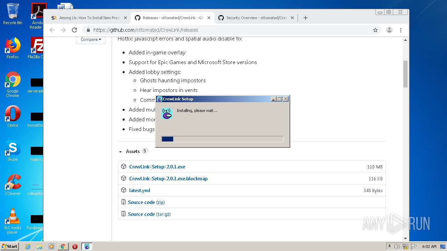Screen dimensions: 447x251
Task: Open the Windows Start menu
Action: point(9,246)
